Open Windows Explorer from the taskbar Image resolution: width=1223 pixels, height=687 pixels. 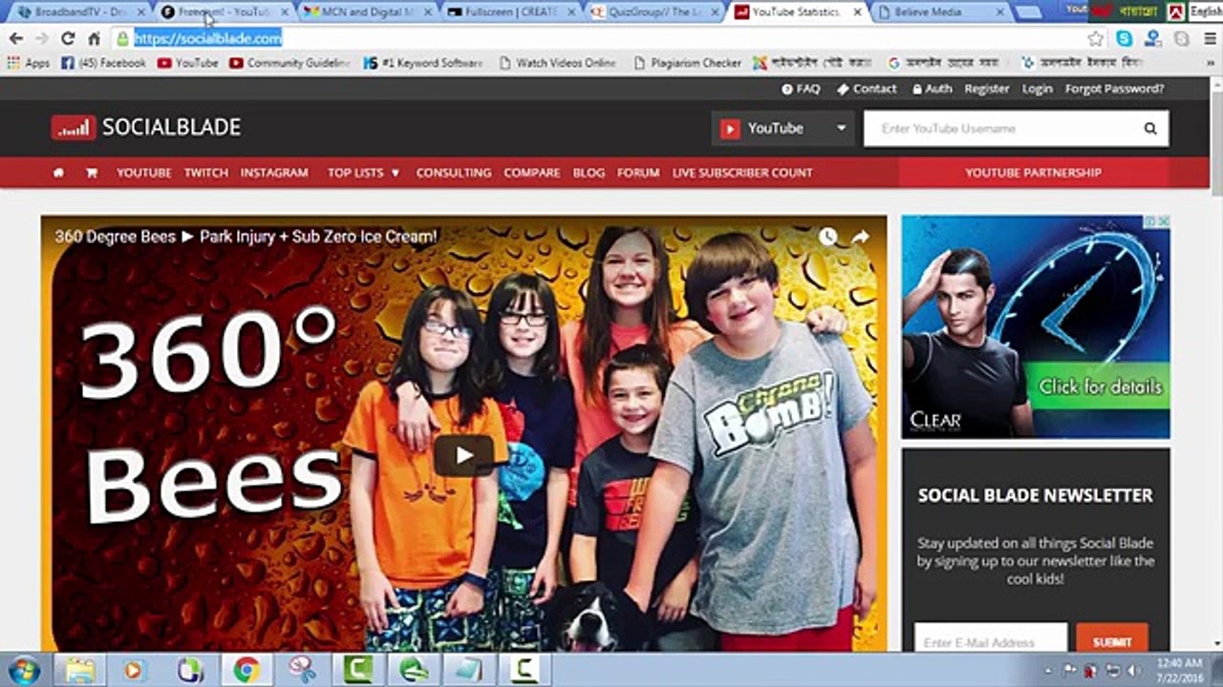pos(80,670)
